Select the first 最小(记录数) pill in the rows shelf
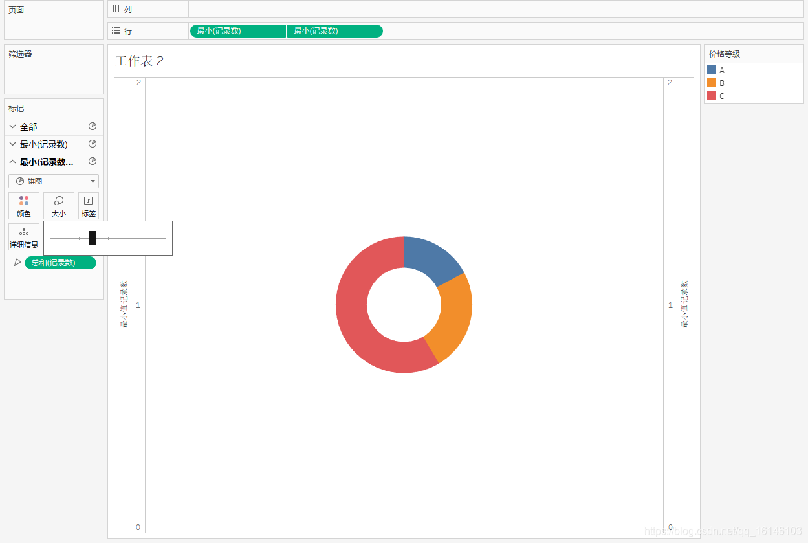 point(237,30)
